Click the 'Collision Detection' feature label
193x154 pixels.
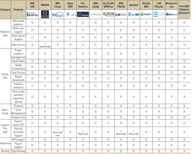click(x=18, y=86)
